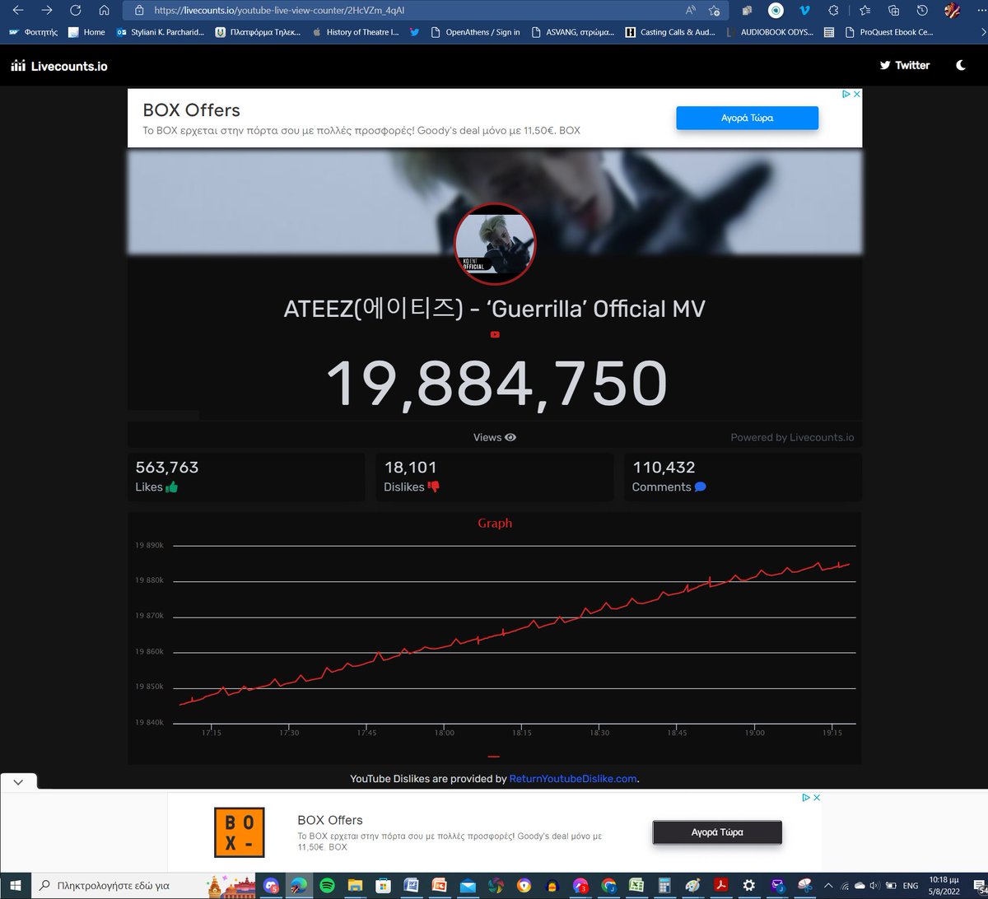Open the Twitter link in site header
Image resolution: width=988 pixels, height=899 pixels.
click(904, 65)
